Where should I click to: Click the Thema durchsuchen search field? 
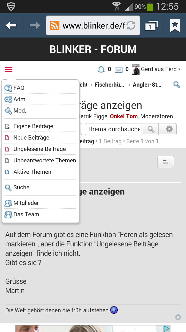pyautogui.click(x=114, y=129)
